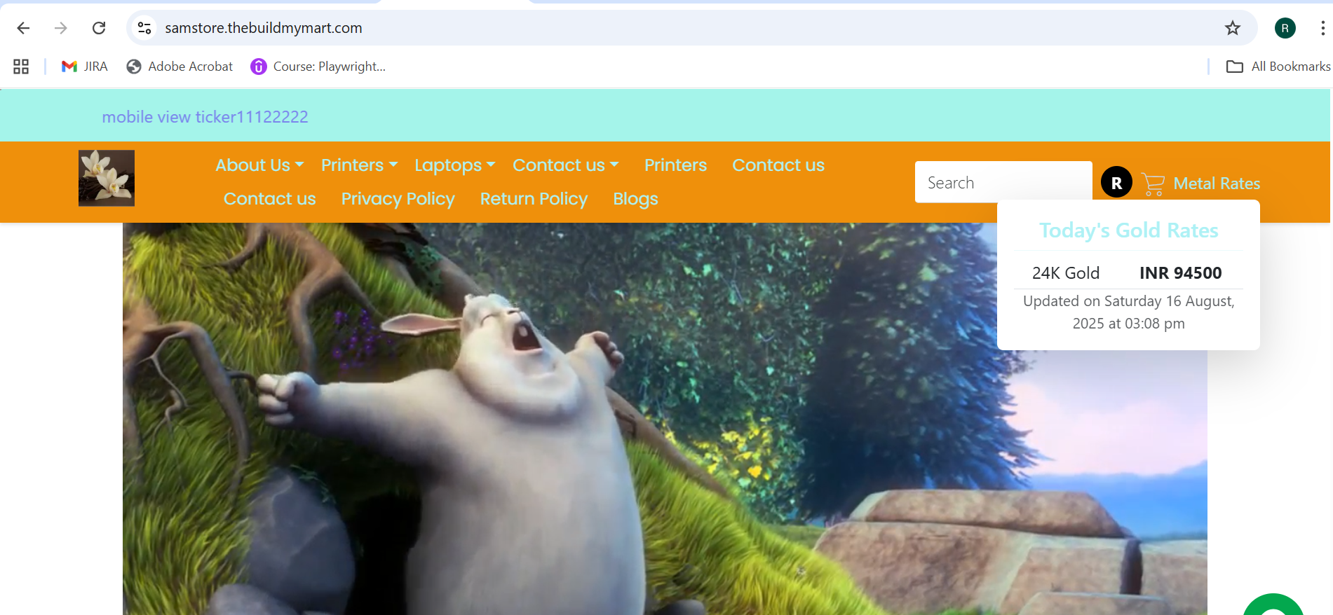This screenshot has height=615, width=1333.
Task: Reload the current page
Action: tap(99, 28)
